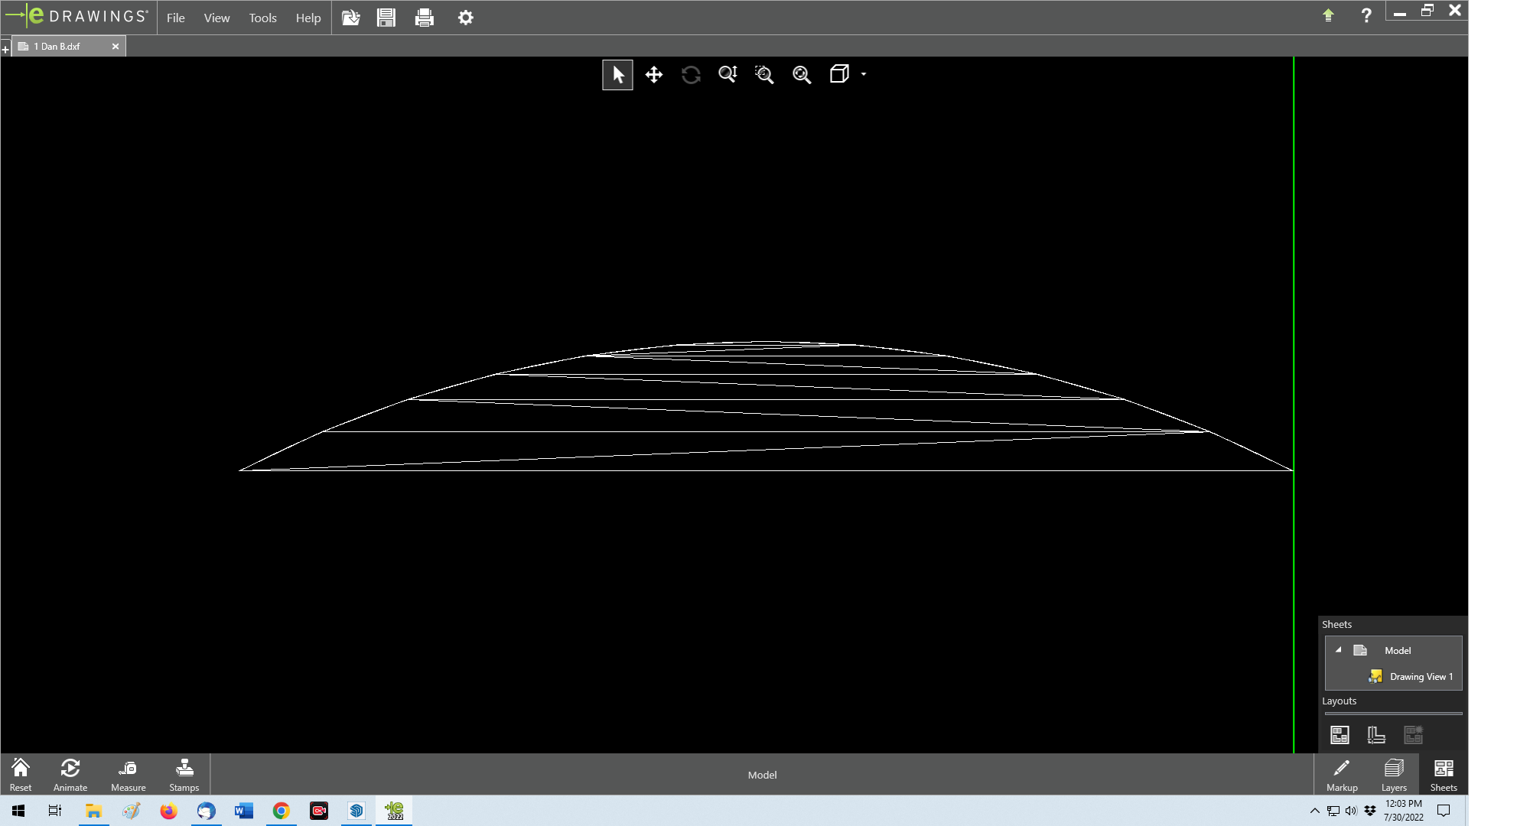This screenshot has height=826, width=1530.
Task: Select Drawing View 1 in sheets
Action: pyautogui.click(x=1420, y=677)
